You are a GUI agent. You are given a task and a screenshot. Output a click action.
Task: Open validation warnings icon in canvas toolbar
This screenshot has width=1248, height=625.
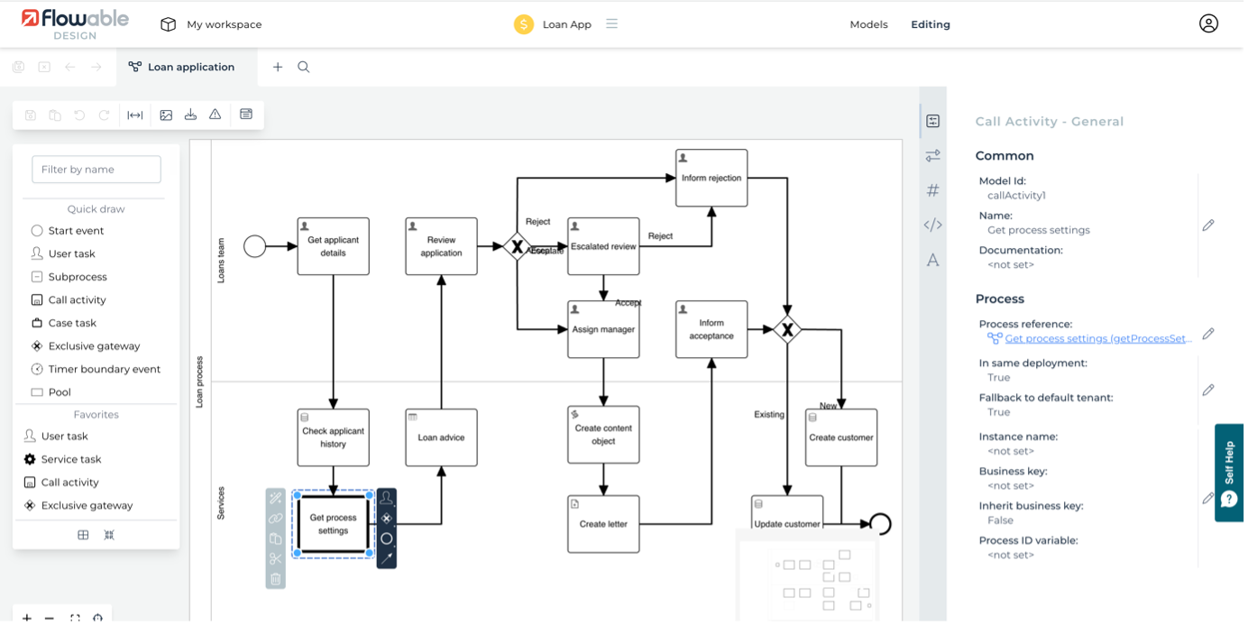(214, 115)
